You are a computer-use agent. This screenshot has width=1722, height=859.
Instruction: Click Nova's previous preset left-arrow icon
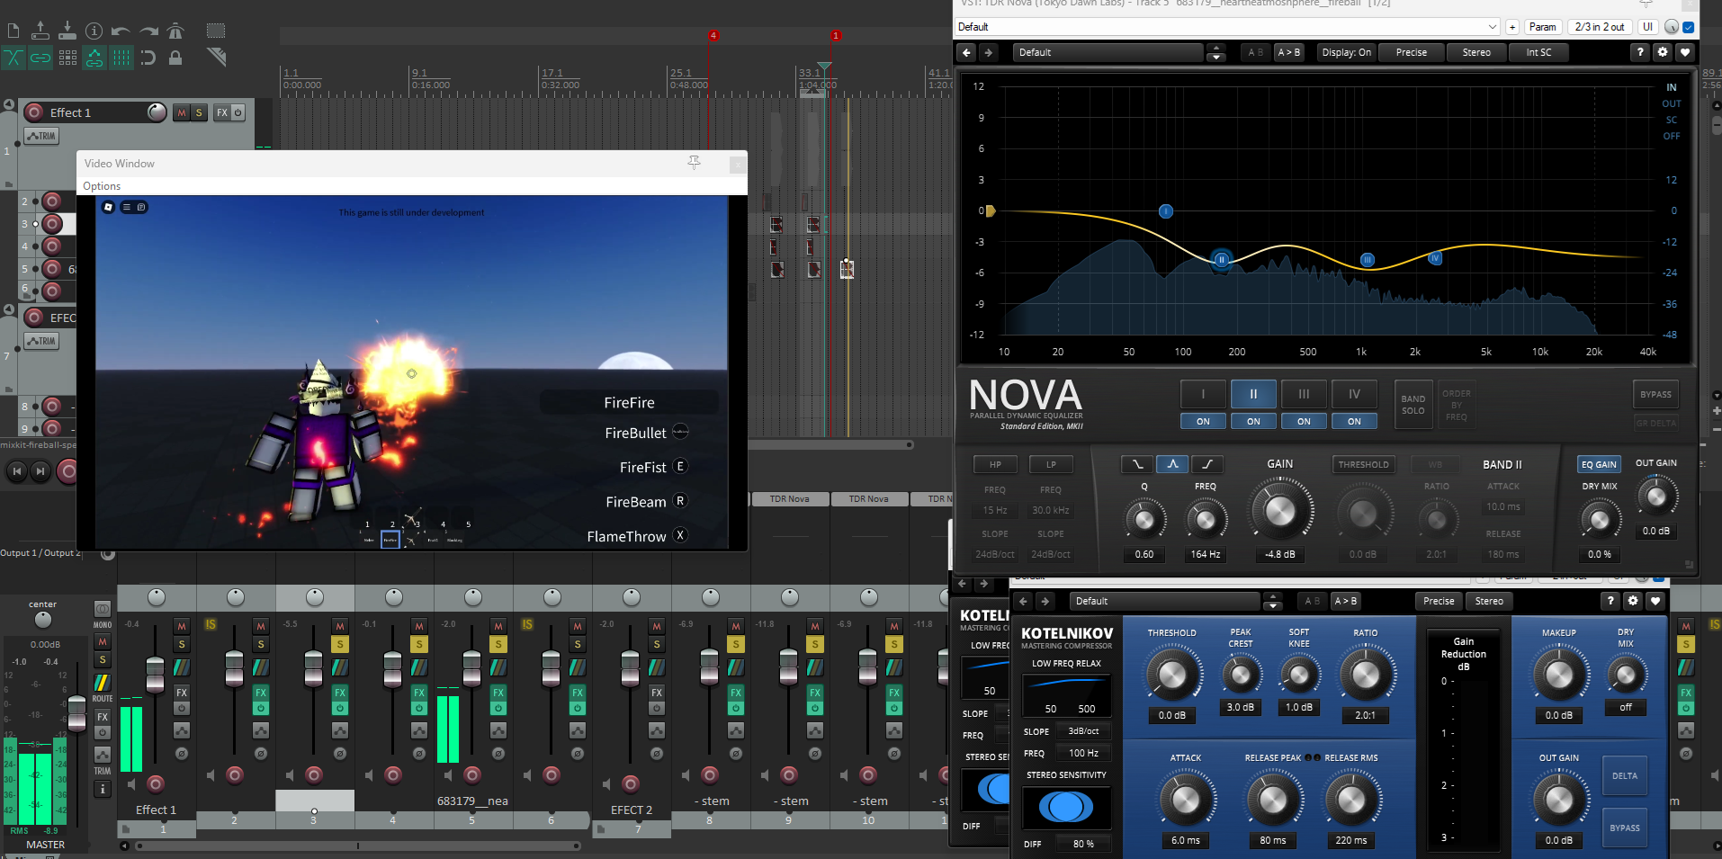click(966, 52)
